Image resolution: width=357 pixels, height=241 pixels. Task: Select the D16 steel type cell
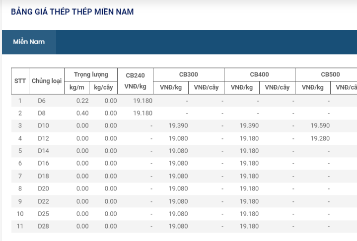click(x=44, y=163)
